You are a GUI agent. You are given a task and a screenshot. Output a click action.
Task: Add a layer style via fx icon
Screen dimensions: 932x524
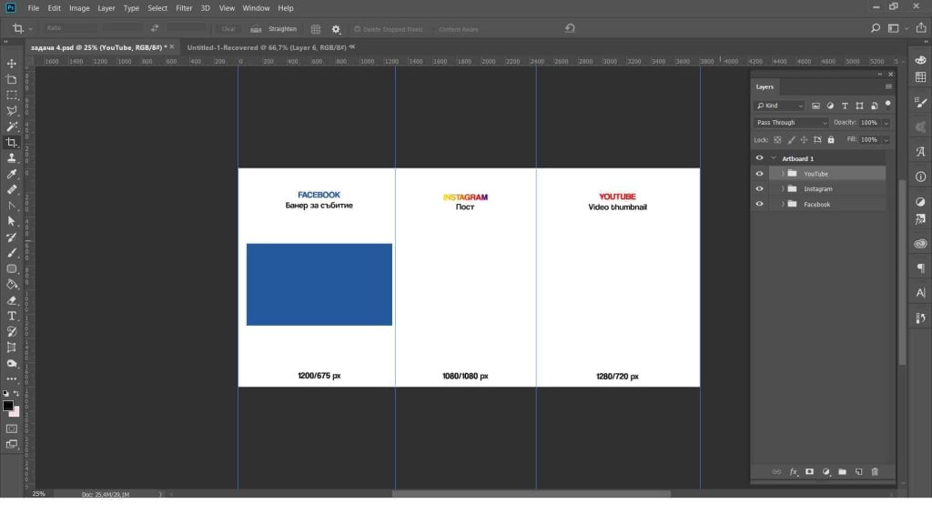pyautogui.click(x=794, y=472)
